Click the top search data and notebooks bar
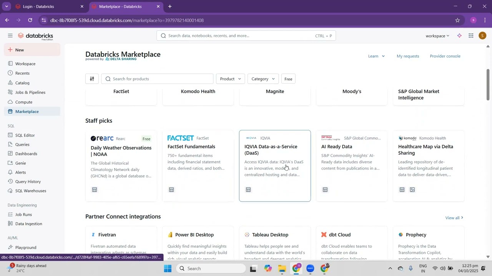This screenshot has width=492, height=276. point(246,36)
